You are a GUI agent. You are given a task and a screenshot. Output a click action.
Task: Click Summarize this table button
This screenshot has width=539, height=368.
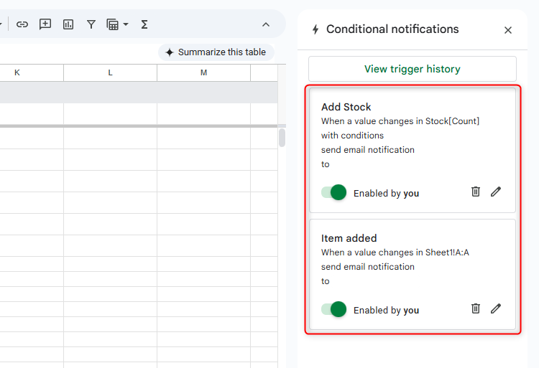click(216, 52)
